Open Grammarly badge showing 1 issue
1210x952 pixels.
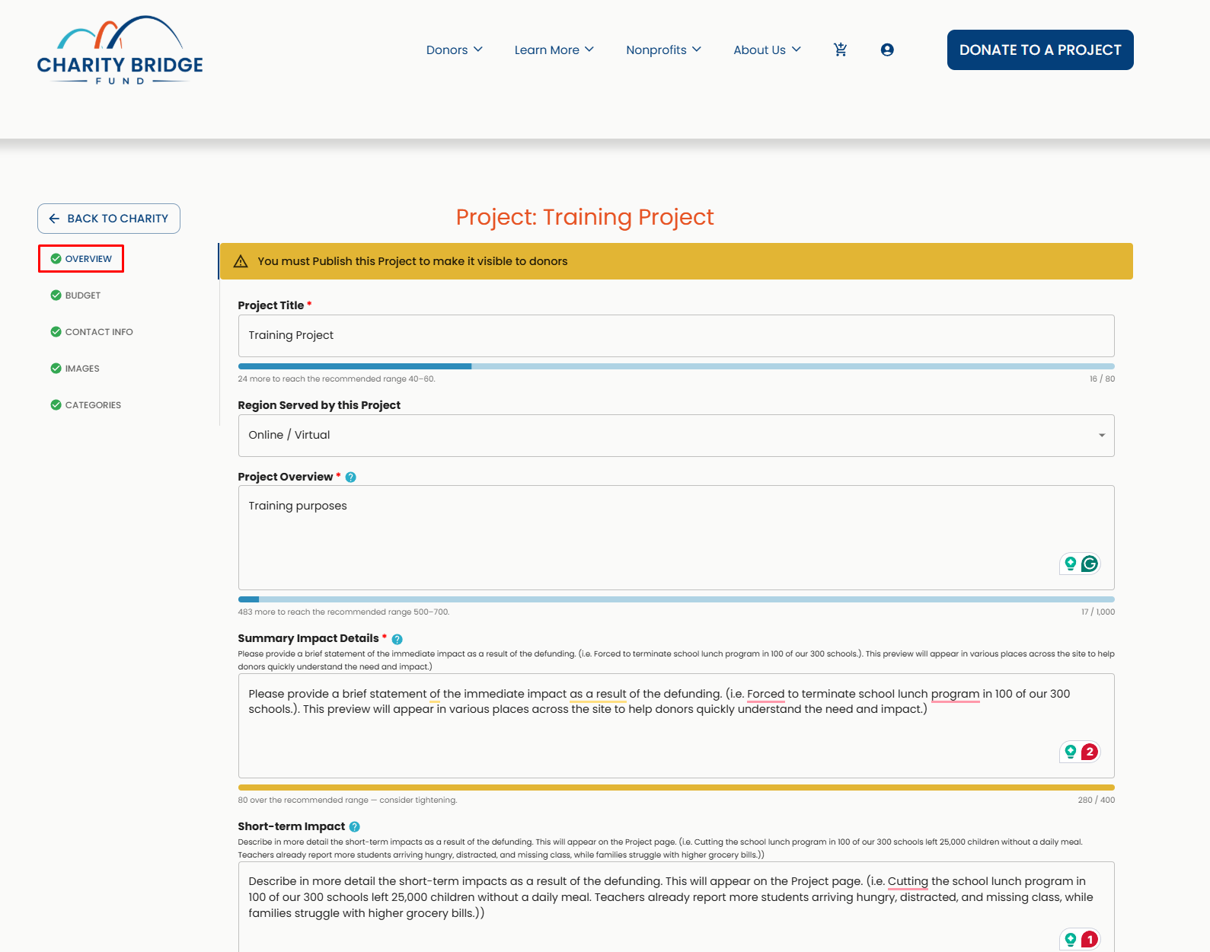click(1090, 939)
